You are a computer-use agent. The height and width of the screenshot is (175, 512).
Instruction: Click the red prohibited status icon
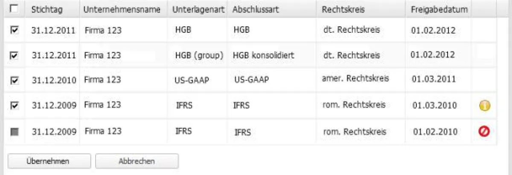[x=484, y=132]
